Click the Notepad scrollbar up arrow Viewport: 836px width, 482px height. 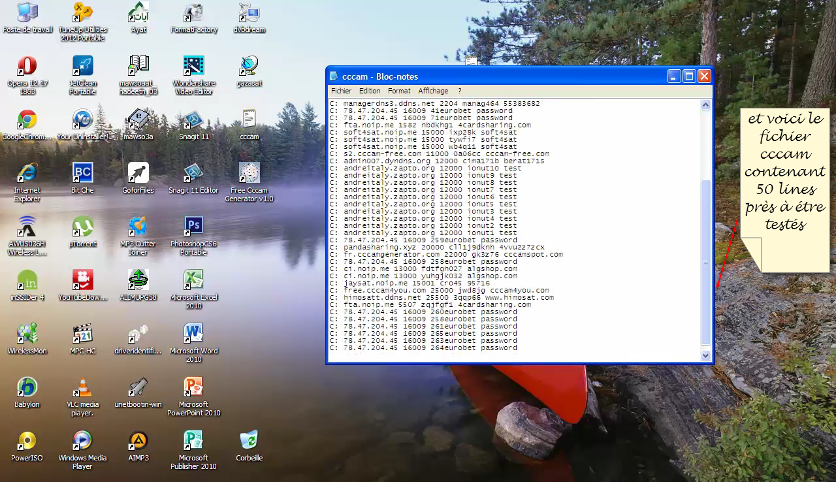705,105
